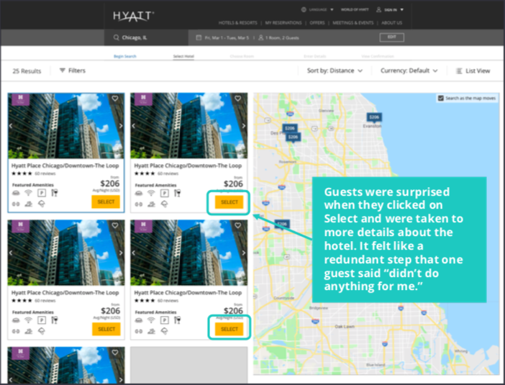Click the Glenview label on the map

[326, 111]
